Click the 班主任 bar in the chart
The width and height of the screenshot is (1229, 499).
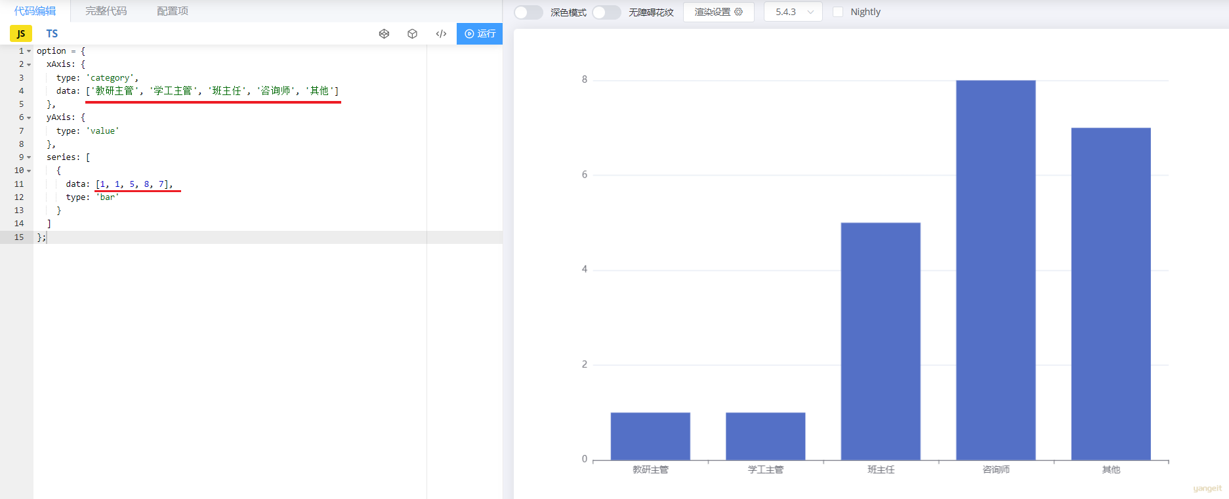(881, 342)
